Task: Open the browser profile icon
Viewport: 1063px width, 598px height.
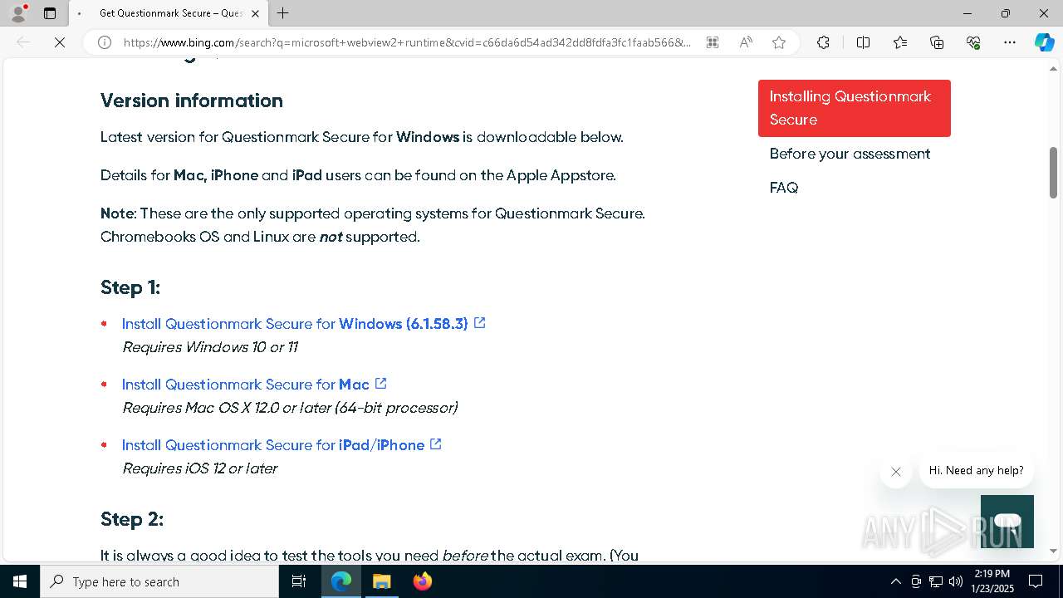Action: coord(17,13)
